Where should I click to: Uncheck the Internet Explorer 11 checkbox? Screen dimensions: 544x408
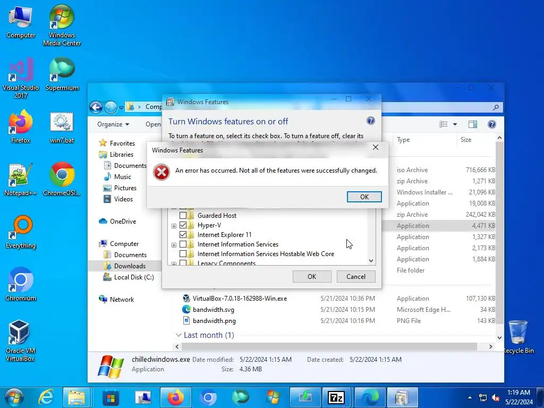pos(183,235)
